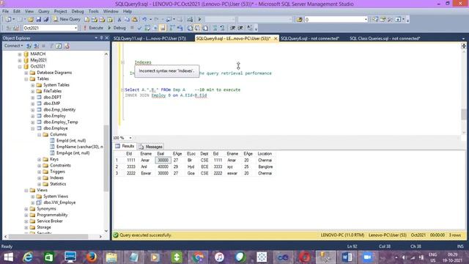The height and width of the screenshot is (264, 469).
Task: Open Internet Explorer from the taskbar
Action: (28, 257)
